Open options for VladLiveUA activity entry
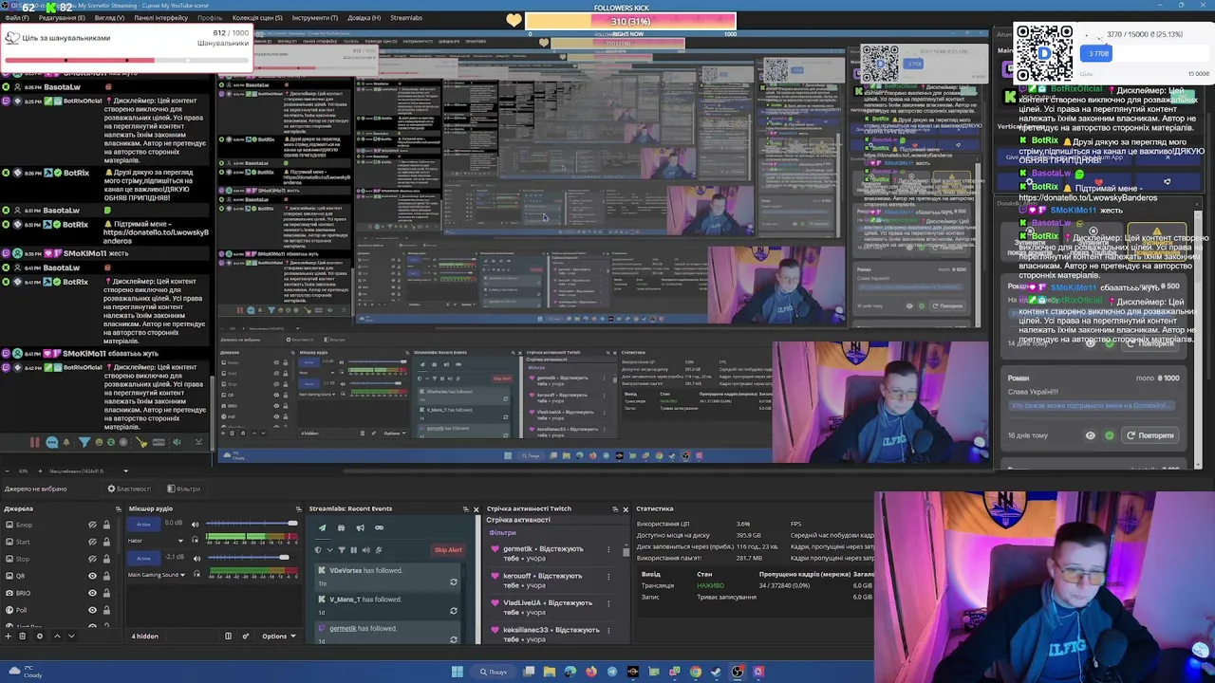The width and height of the screenshot is (1215, 683). pyautogui.click(x=608, y=603)
